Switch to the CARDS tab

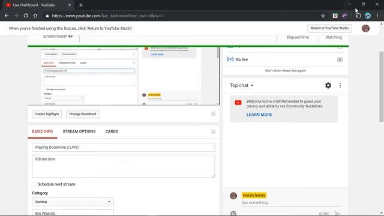pyautogui.click(x=112, y=131)
